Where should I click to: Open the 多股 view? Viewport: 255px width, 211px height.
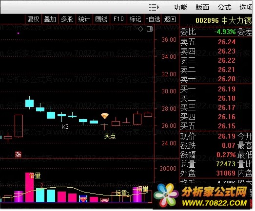pyautogui.click(x=67, y=19)
